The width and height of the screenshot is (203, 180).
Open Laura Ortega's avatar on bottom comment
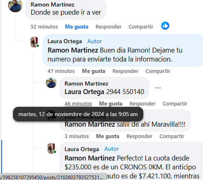pyautogui.click(x=51, y=148)
